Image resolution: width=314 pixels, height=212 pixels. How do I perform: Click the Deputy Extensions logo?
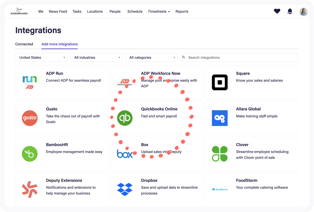(30, 189)
